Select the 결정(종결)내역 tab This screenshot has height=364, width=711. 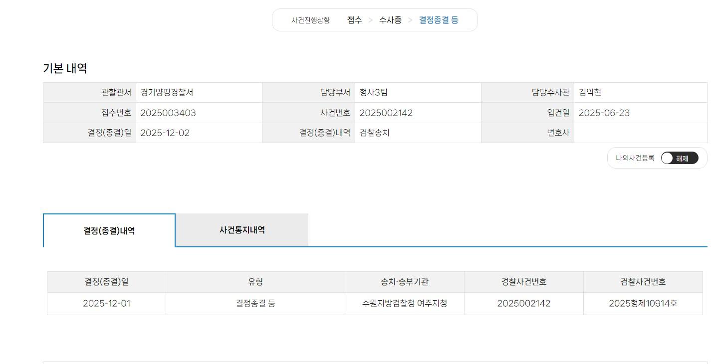tap(109, 231)
